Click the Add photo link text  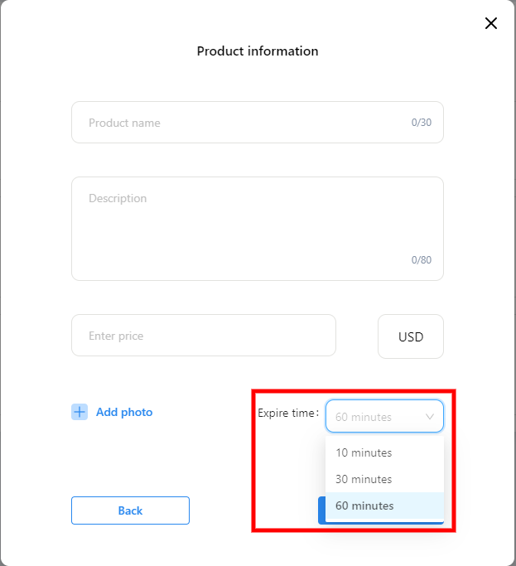click(124, 412)
